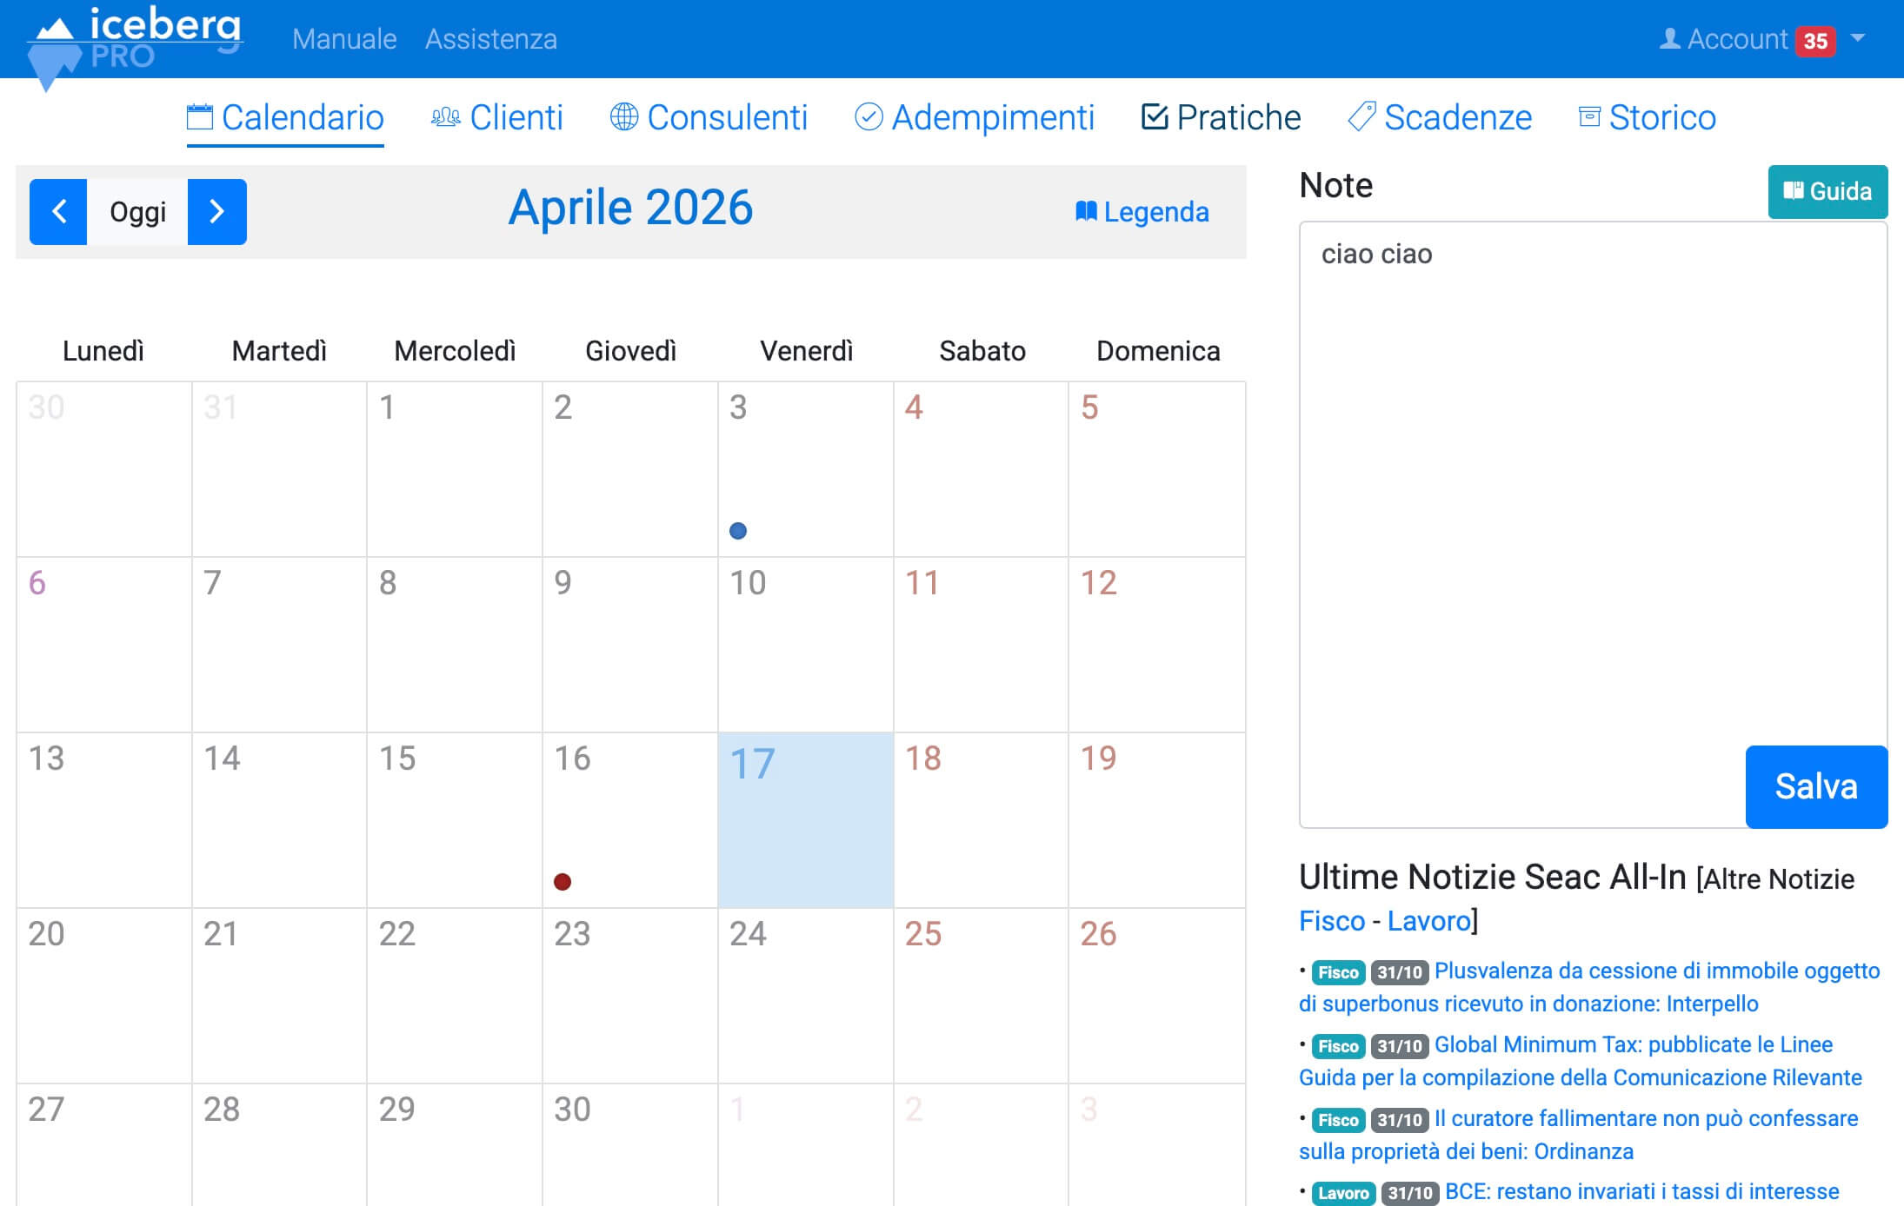Click the Legenda link
This screenshot has height=1206, width=1904.
tap(1142, 211)
